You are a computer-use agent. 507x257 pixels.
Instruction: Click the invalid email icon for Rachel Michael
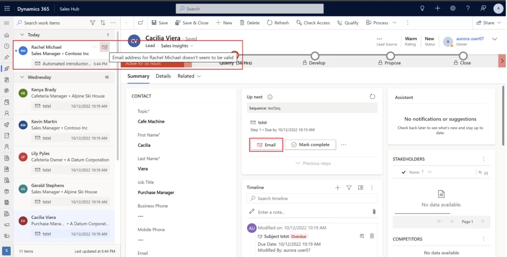tap(104, 47)
